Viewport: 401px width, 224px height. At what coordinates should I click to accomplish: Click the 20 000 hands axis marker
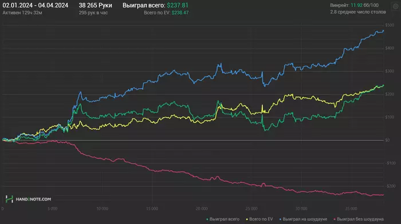[x=202, y=209]
